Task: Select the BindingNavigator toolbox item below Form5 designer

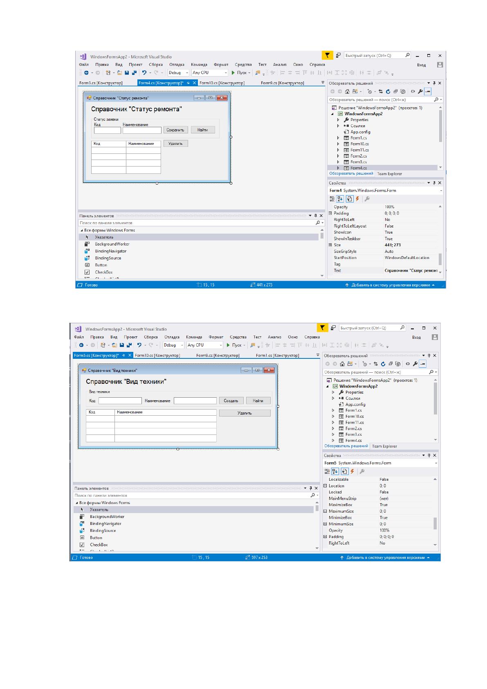Action: point(105,524)
